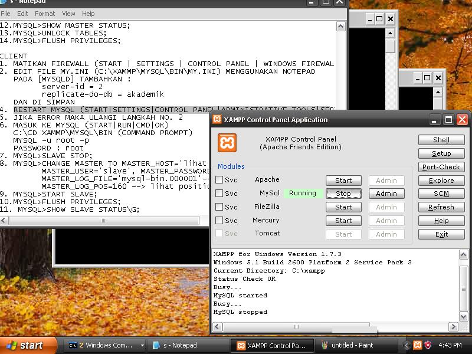This screenshot has height=354, width=472.
Task: Click Notepad horizontal scrollbar left arrow
Action: [x=4, y=221]
